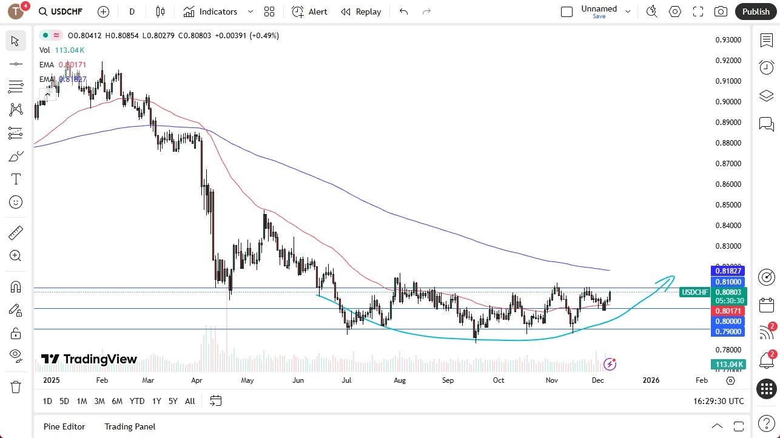
Task: Take a snapshot with the camera icon
Action: (721, 11)
